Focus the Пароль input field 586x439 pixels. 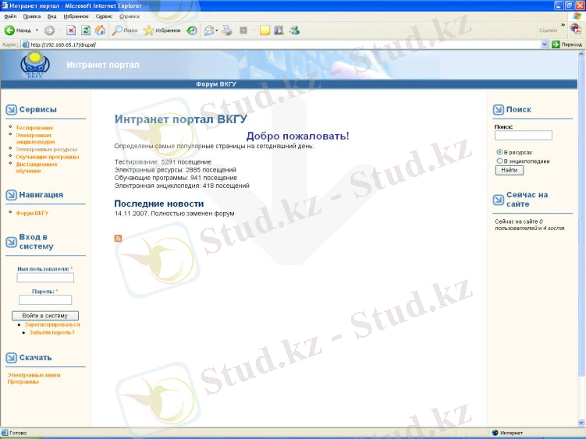(x=45, y=299)
